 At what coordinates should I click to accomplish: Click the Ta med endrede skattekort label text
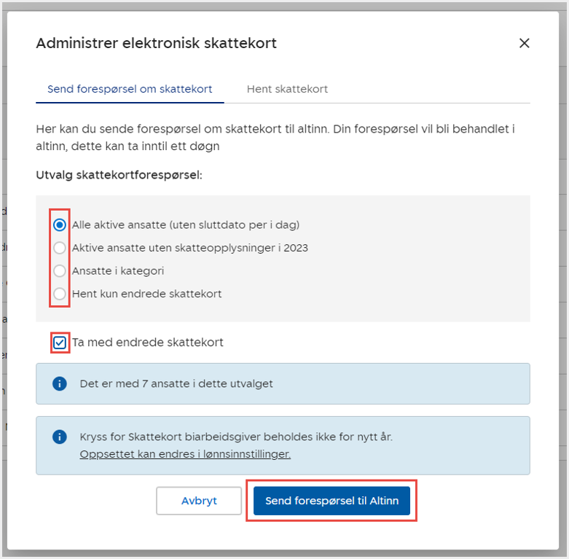tap(148, 343)
